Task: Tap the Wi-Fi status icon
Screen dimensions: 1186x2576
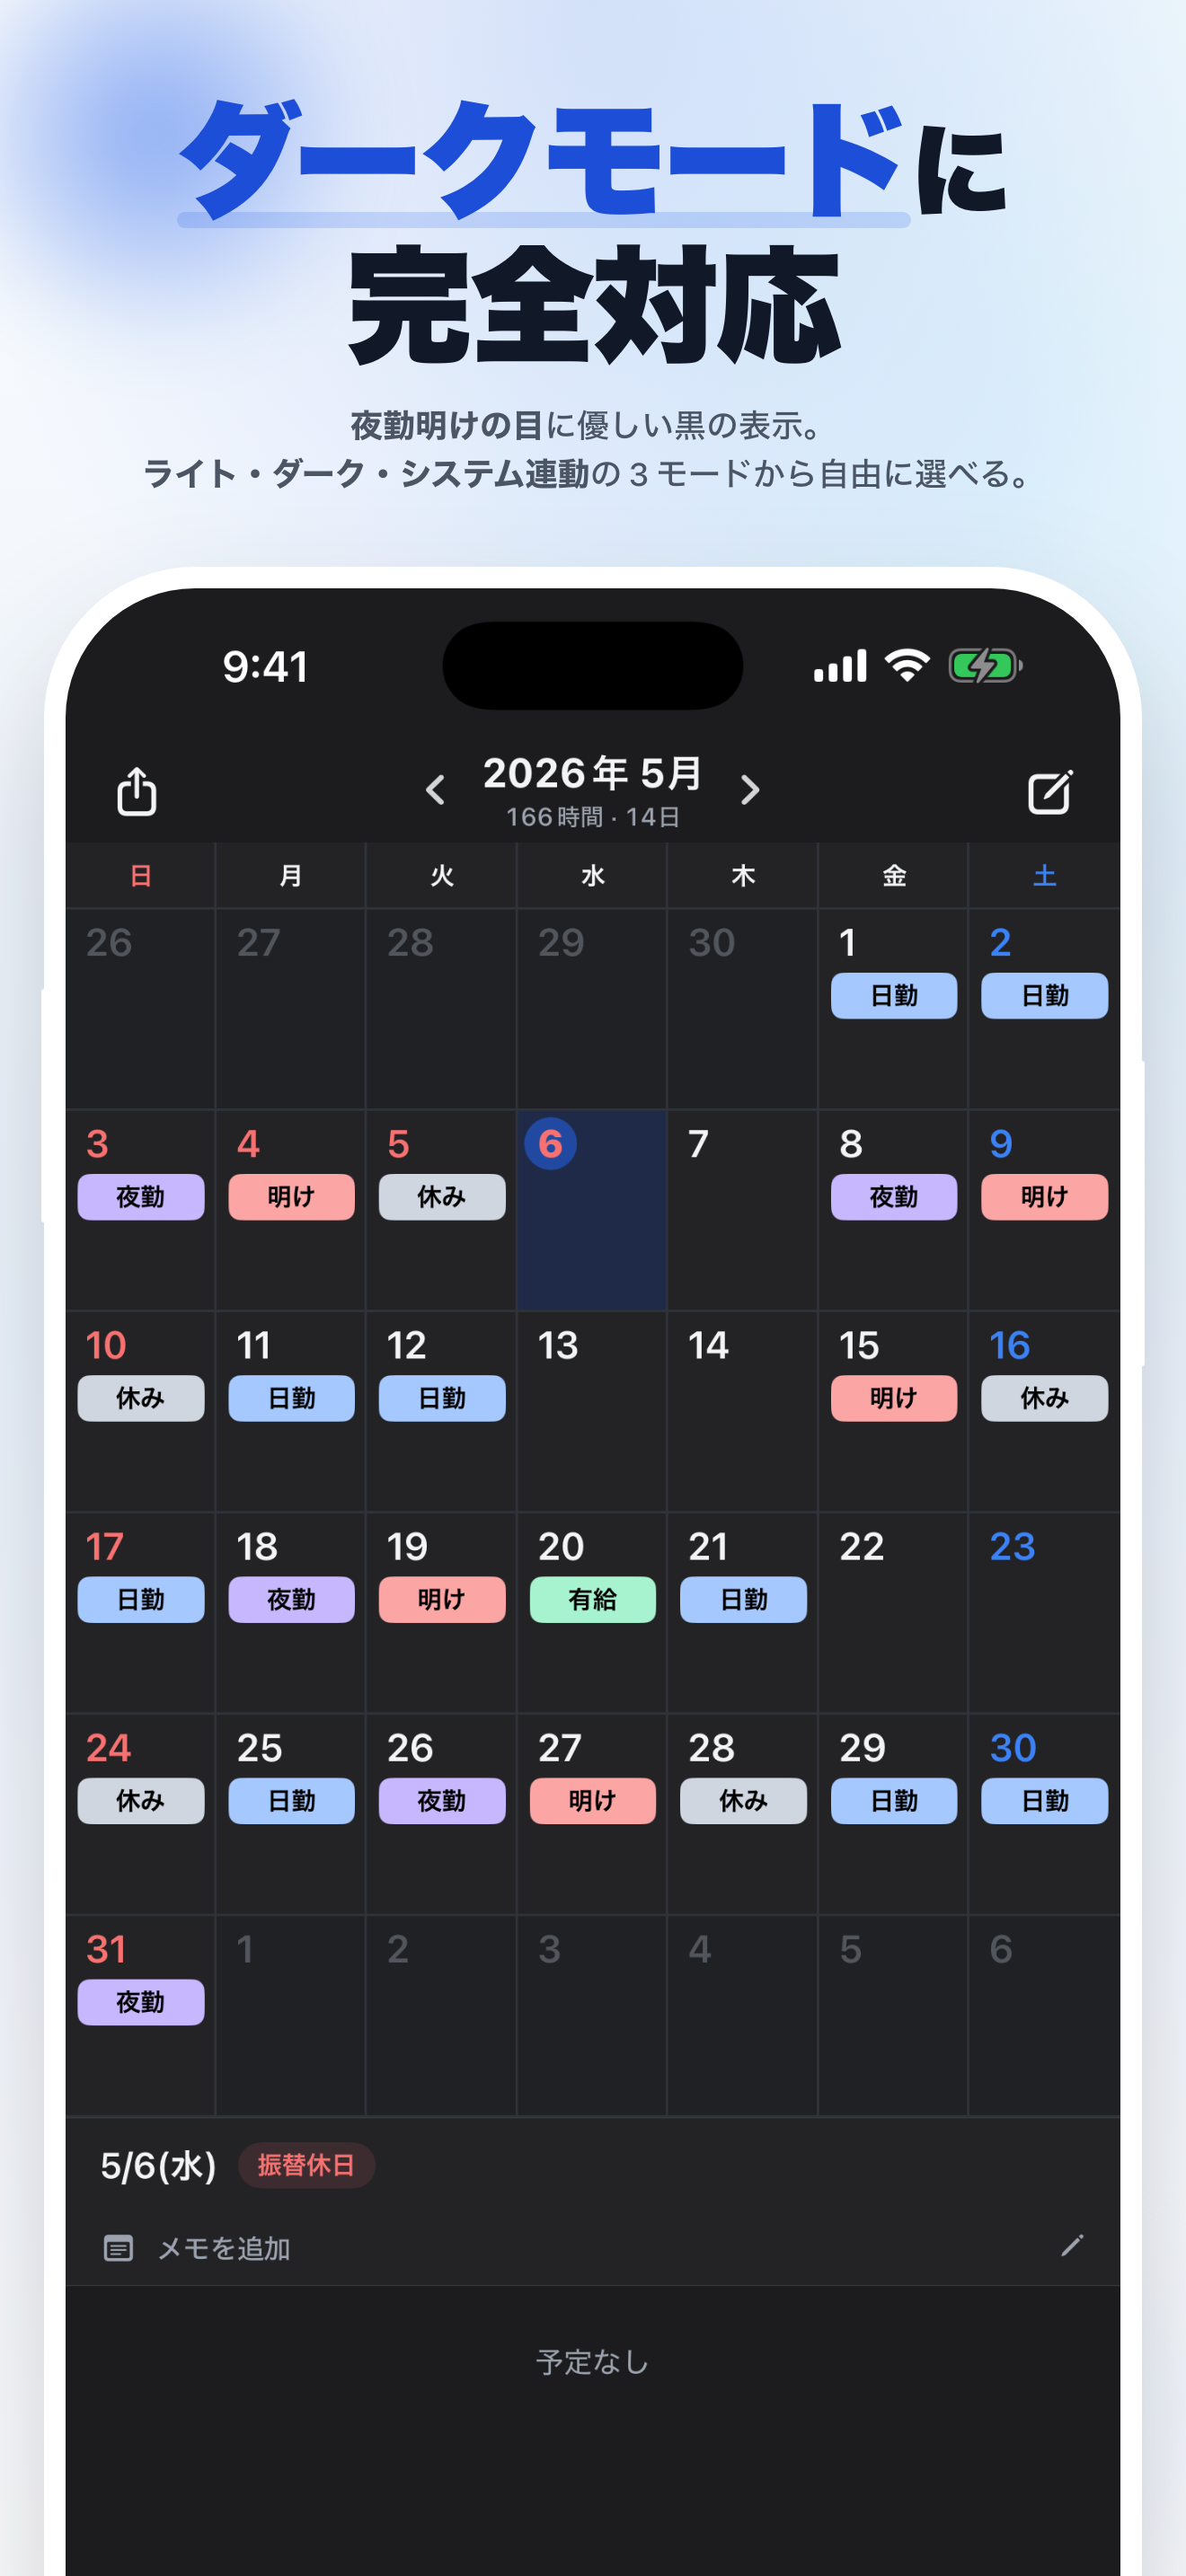Action: pos(907,665)
